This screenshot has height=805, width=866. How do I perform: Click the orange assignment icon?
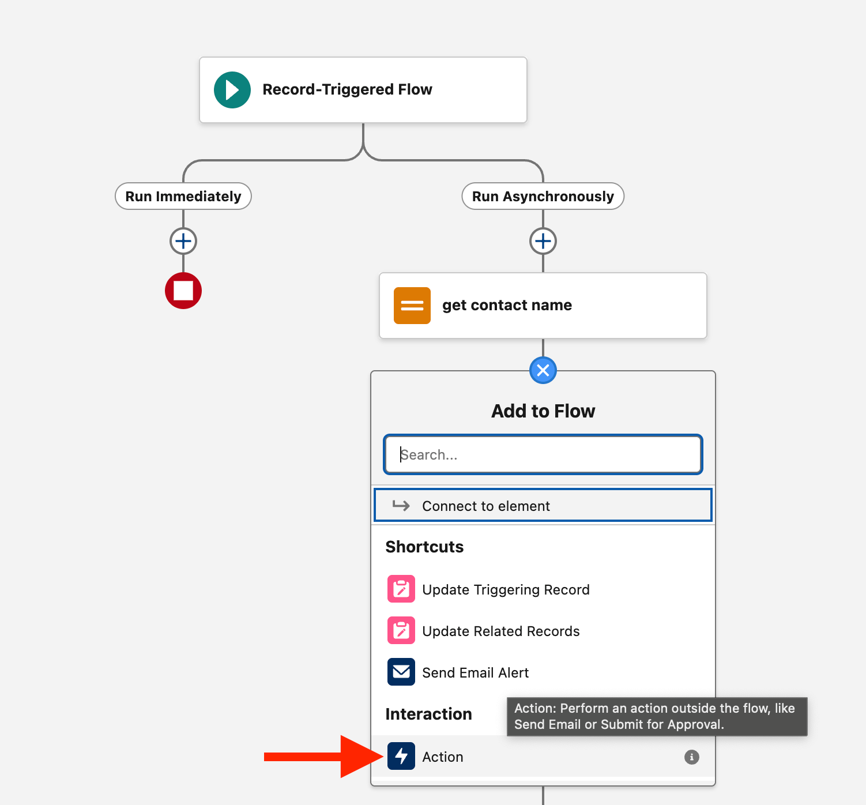click(x=412, y=306)
